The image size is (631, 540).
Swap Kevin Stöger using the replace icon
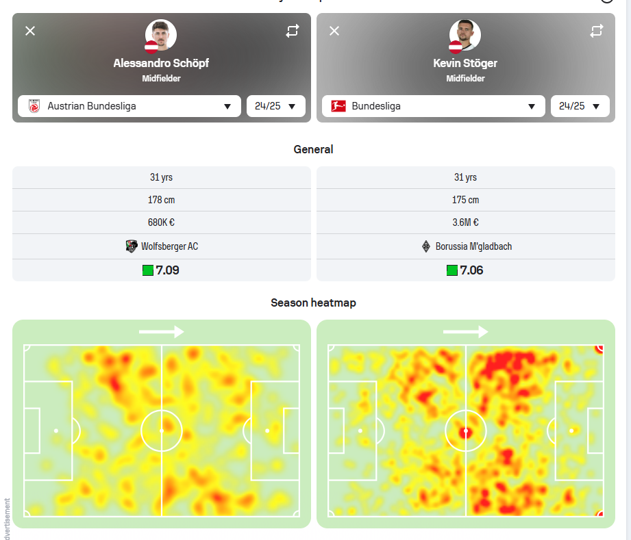point(597,31)
